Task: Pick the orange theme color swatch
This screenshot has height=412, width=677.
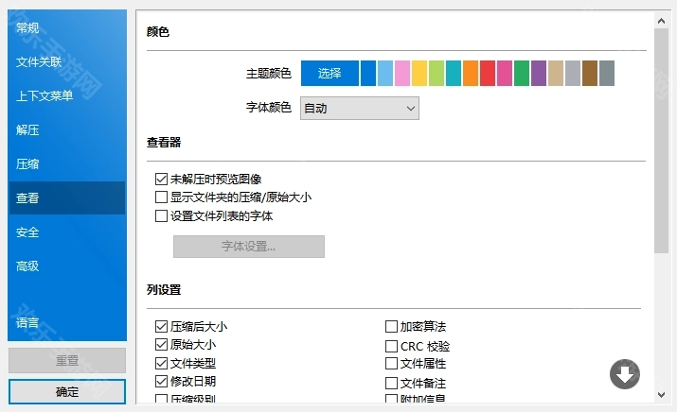Action: (x=471, y=74)
